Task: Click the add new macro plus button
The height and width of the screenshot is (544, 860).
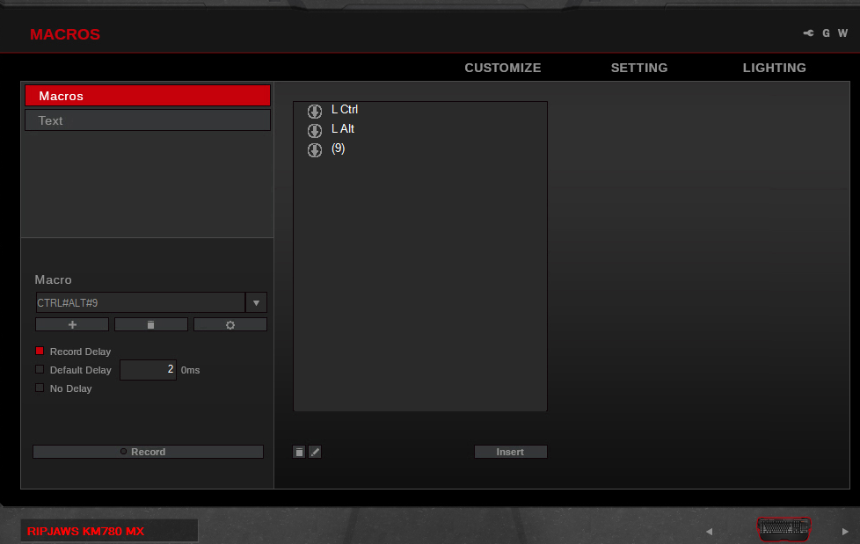Action: (72, 324)
